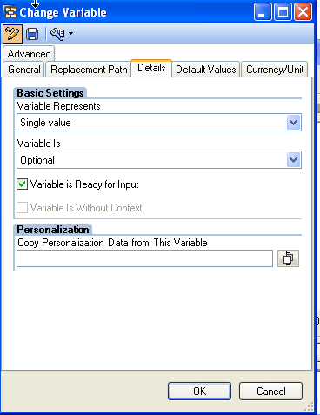320x415 pixels.
Task: Open the Currency/Unit tab
Action: point(275,70)
